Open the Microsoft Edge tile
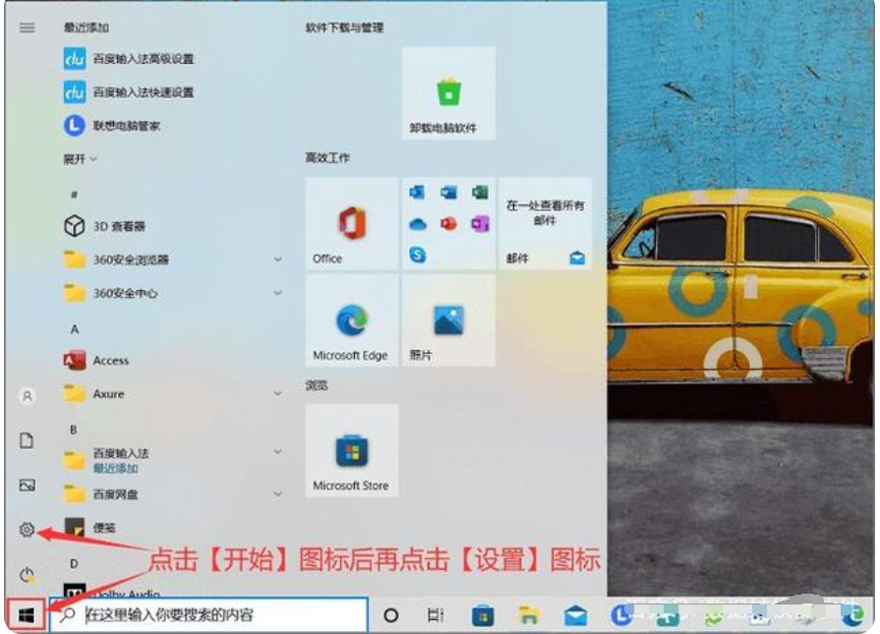 (351, 321)
